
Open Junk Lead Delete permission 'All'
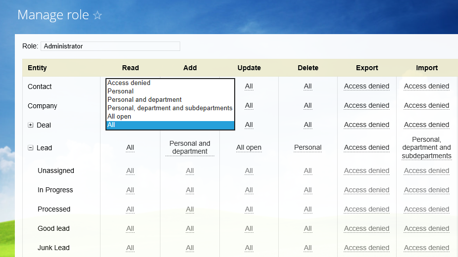(x=308, y=248)
